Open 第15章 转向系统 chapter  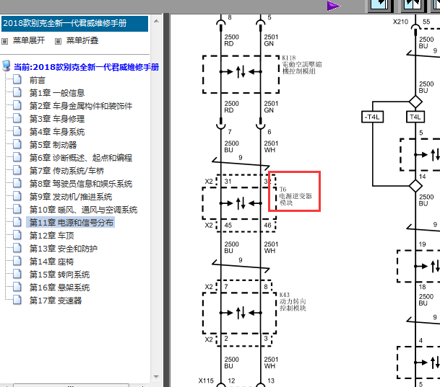(x=59, y=275)
